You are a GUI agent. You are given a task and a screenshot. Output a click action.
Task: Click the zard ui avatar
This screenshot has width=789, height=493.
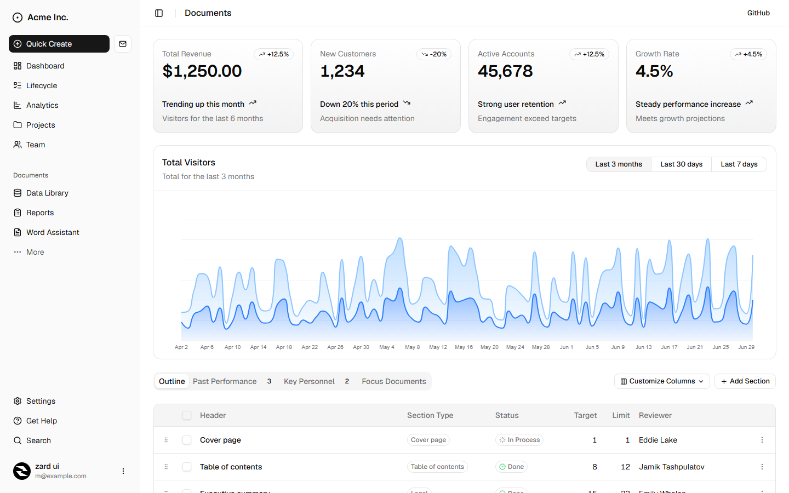click(x=22, y=471)
